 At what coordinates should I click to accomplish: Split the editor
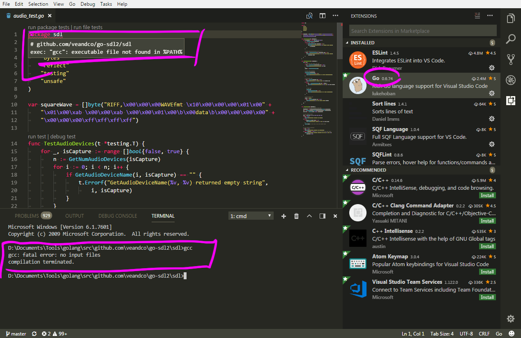coord(323,16)
